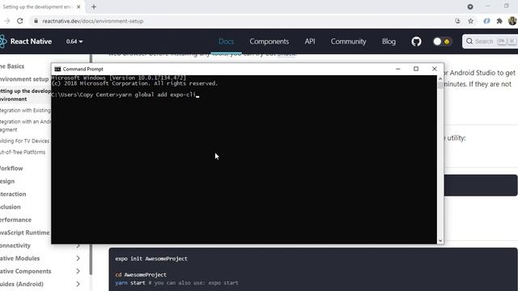
Task: Go forward in browser history
Action: [6, 21]
